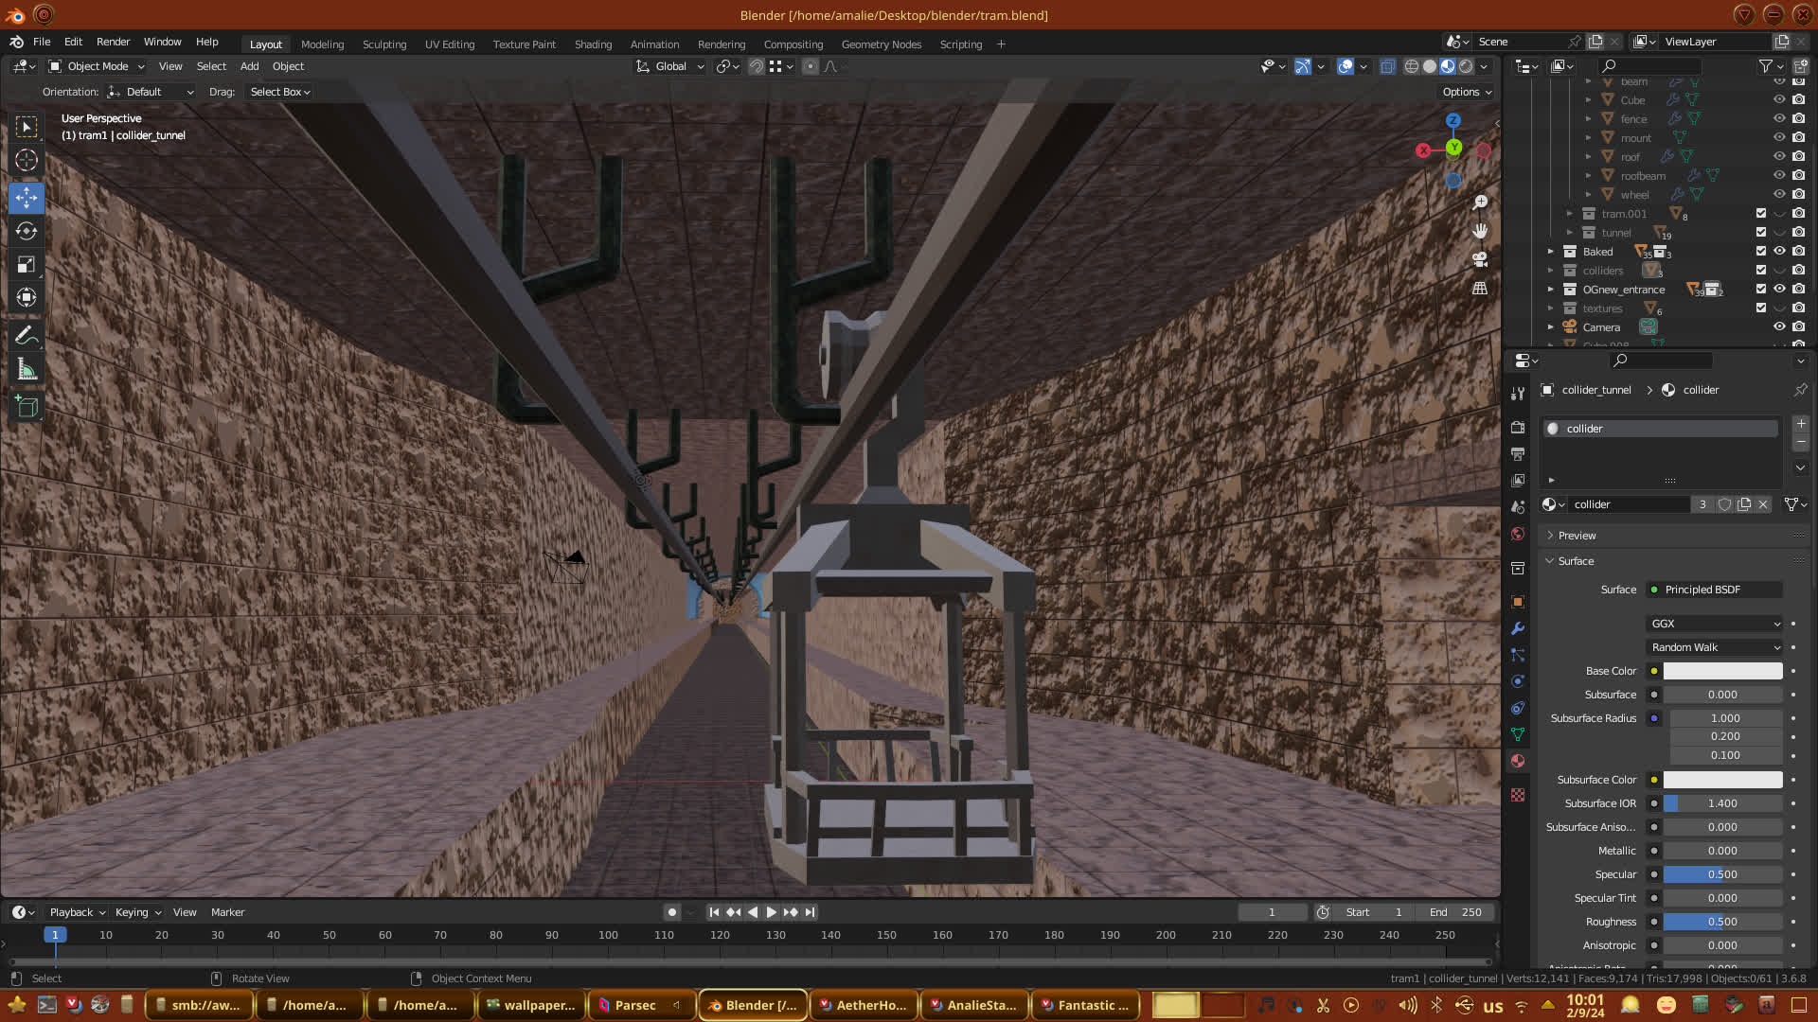Select the Scale tool
Screen dimensions: 1818x1022
tap(27, 265)
